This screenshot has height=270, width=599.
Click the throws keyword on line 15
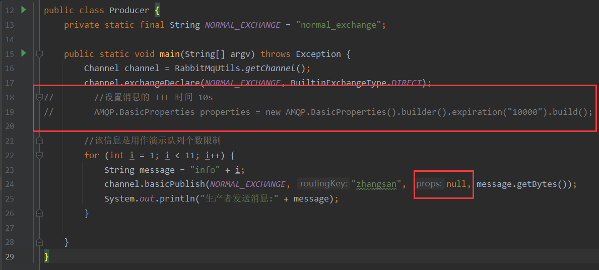pos(276,54)
